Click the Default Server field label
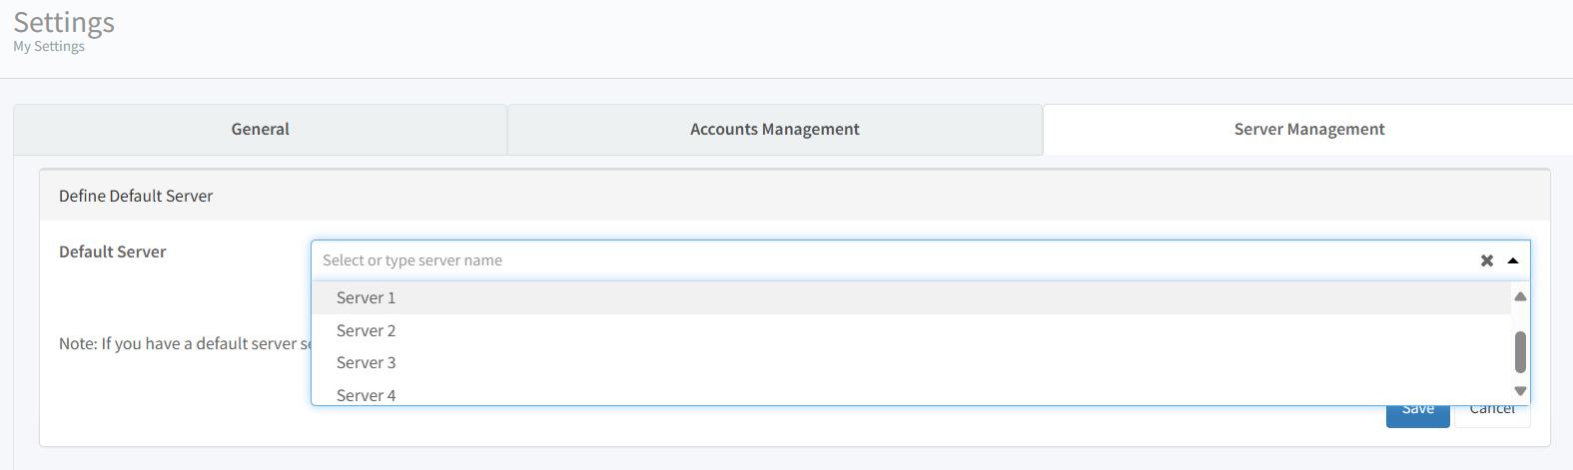The width and height of the screenshot is (1573, 470). click(113, 251)
